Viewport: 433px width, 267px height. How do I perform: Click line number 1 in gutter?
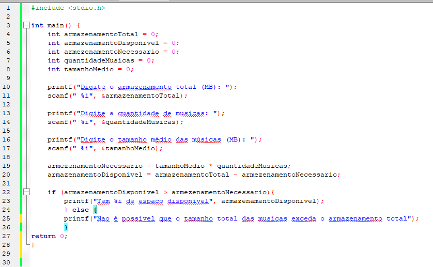click(x=8, y=8)
